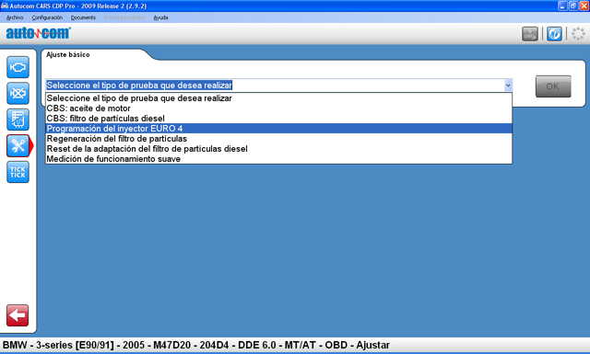Click the autocom logo

tap(38, 33)
